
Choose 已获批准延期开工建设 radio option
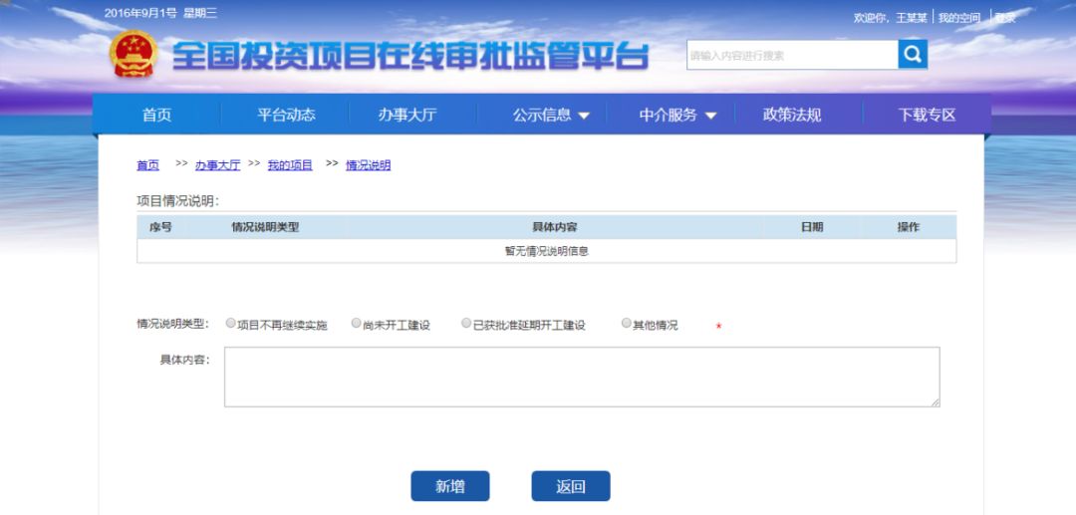(x=466, y=324)
